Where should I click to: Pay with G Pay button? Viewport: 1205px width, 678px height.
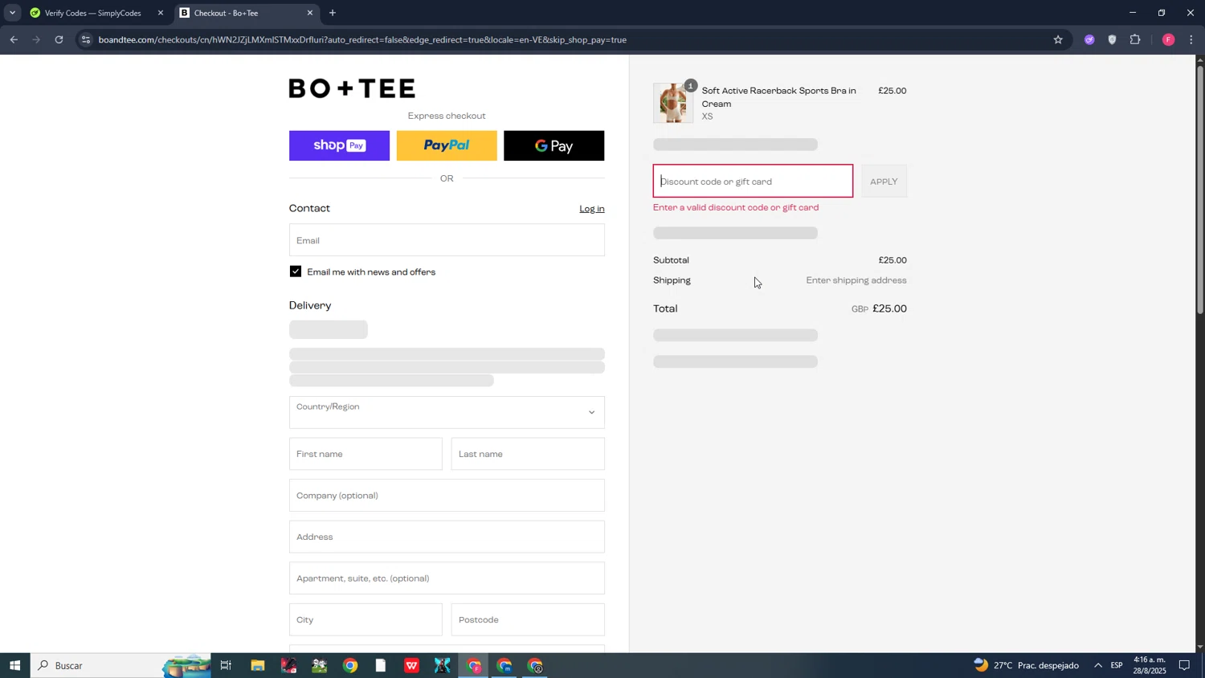[x=553, y=145]
